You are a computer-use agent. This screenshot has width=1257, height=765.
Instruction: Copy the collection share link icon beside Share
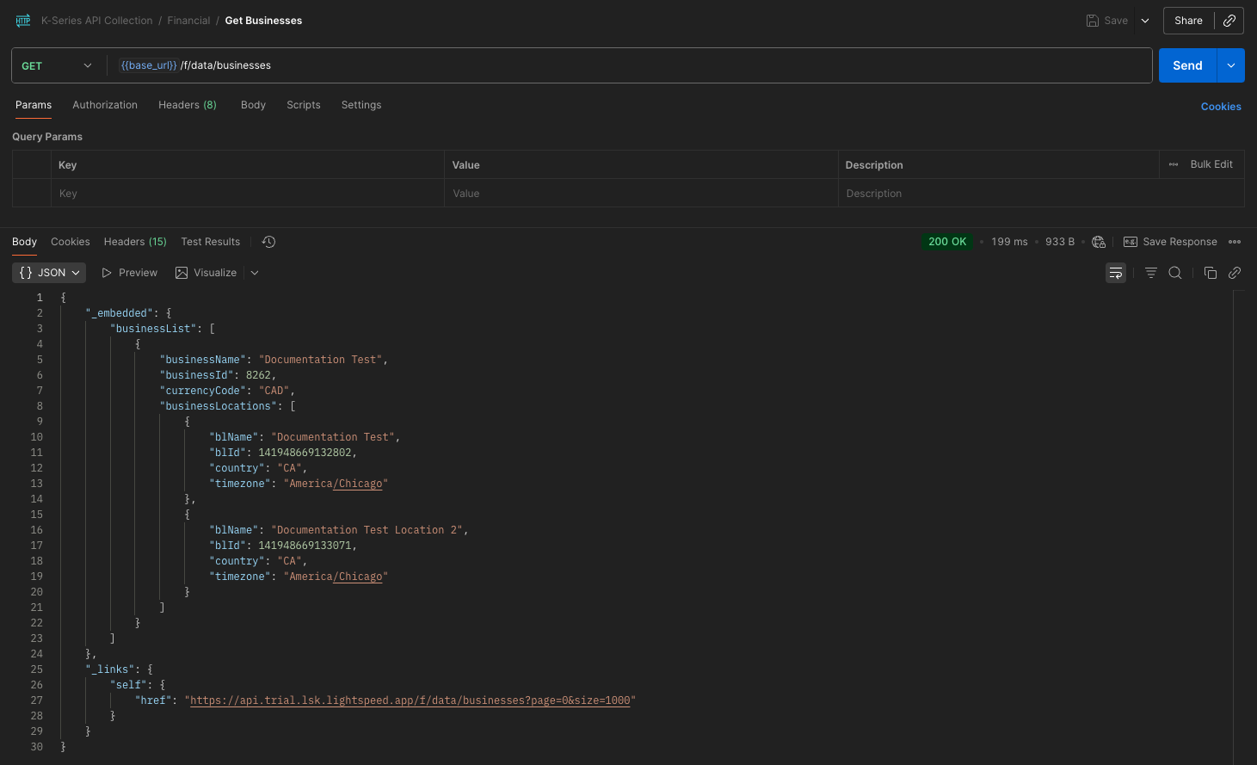(x=1229, y=20)
